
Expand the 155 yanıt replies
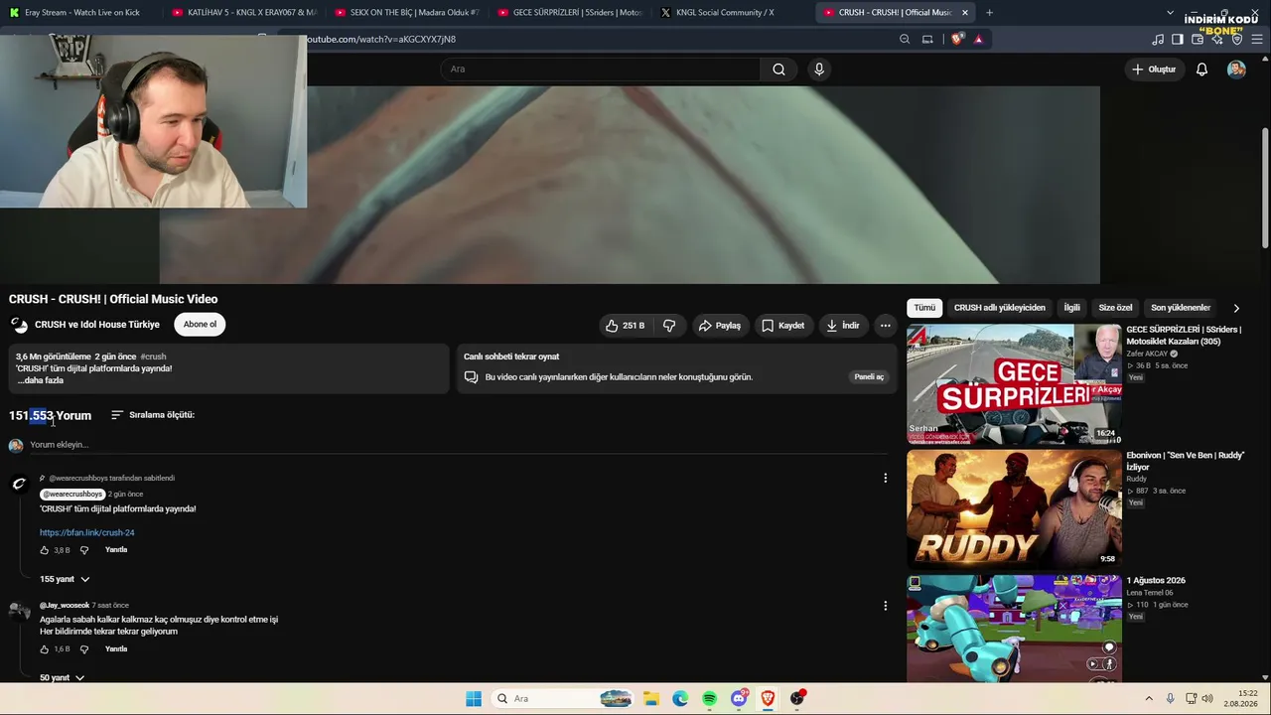click(x=65, y=579)
